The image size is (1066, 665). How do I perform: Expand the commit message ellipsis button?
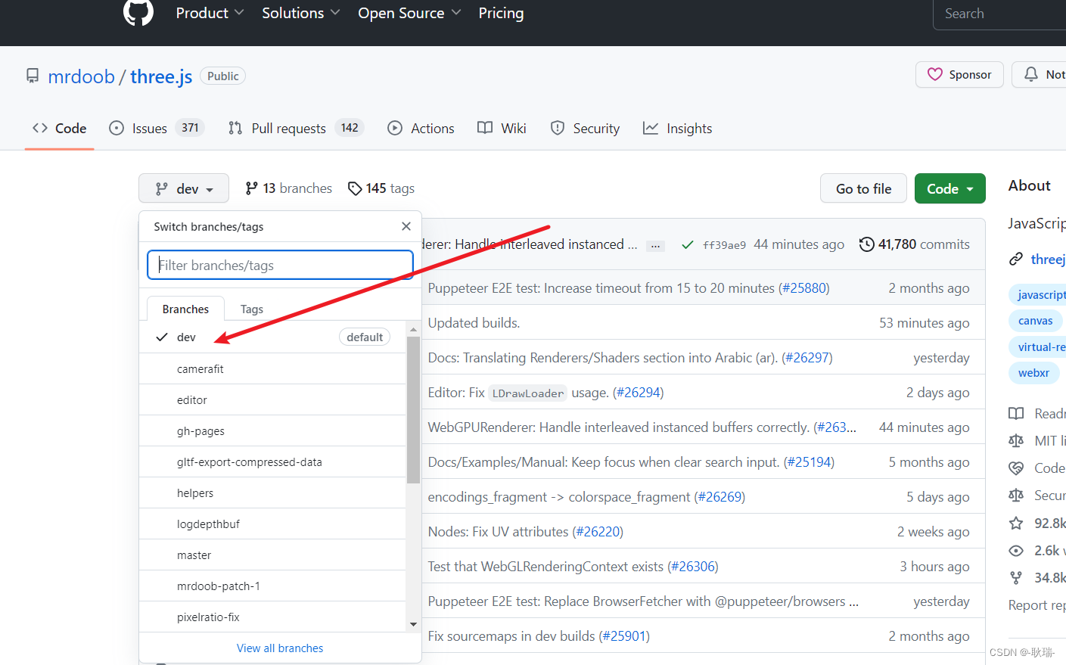point(655,245)
